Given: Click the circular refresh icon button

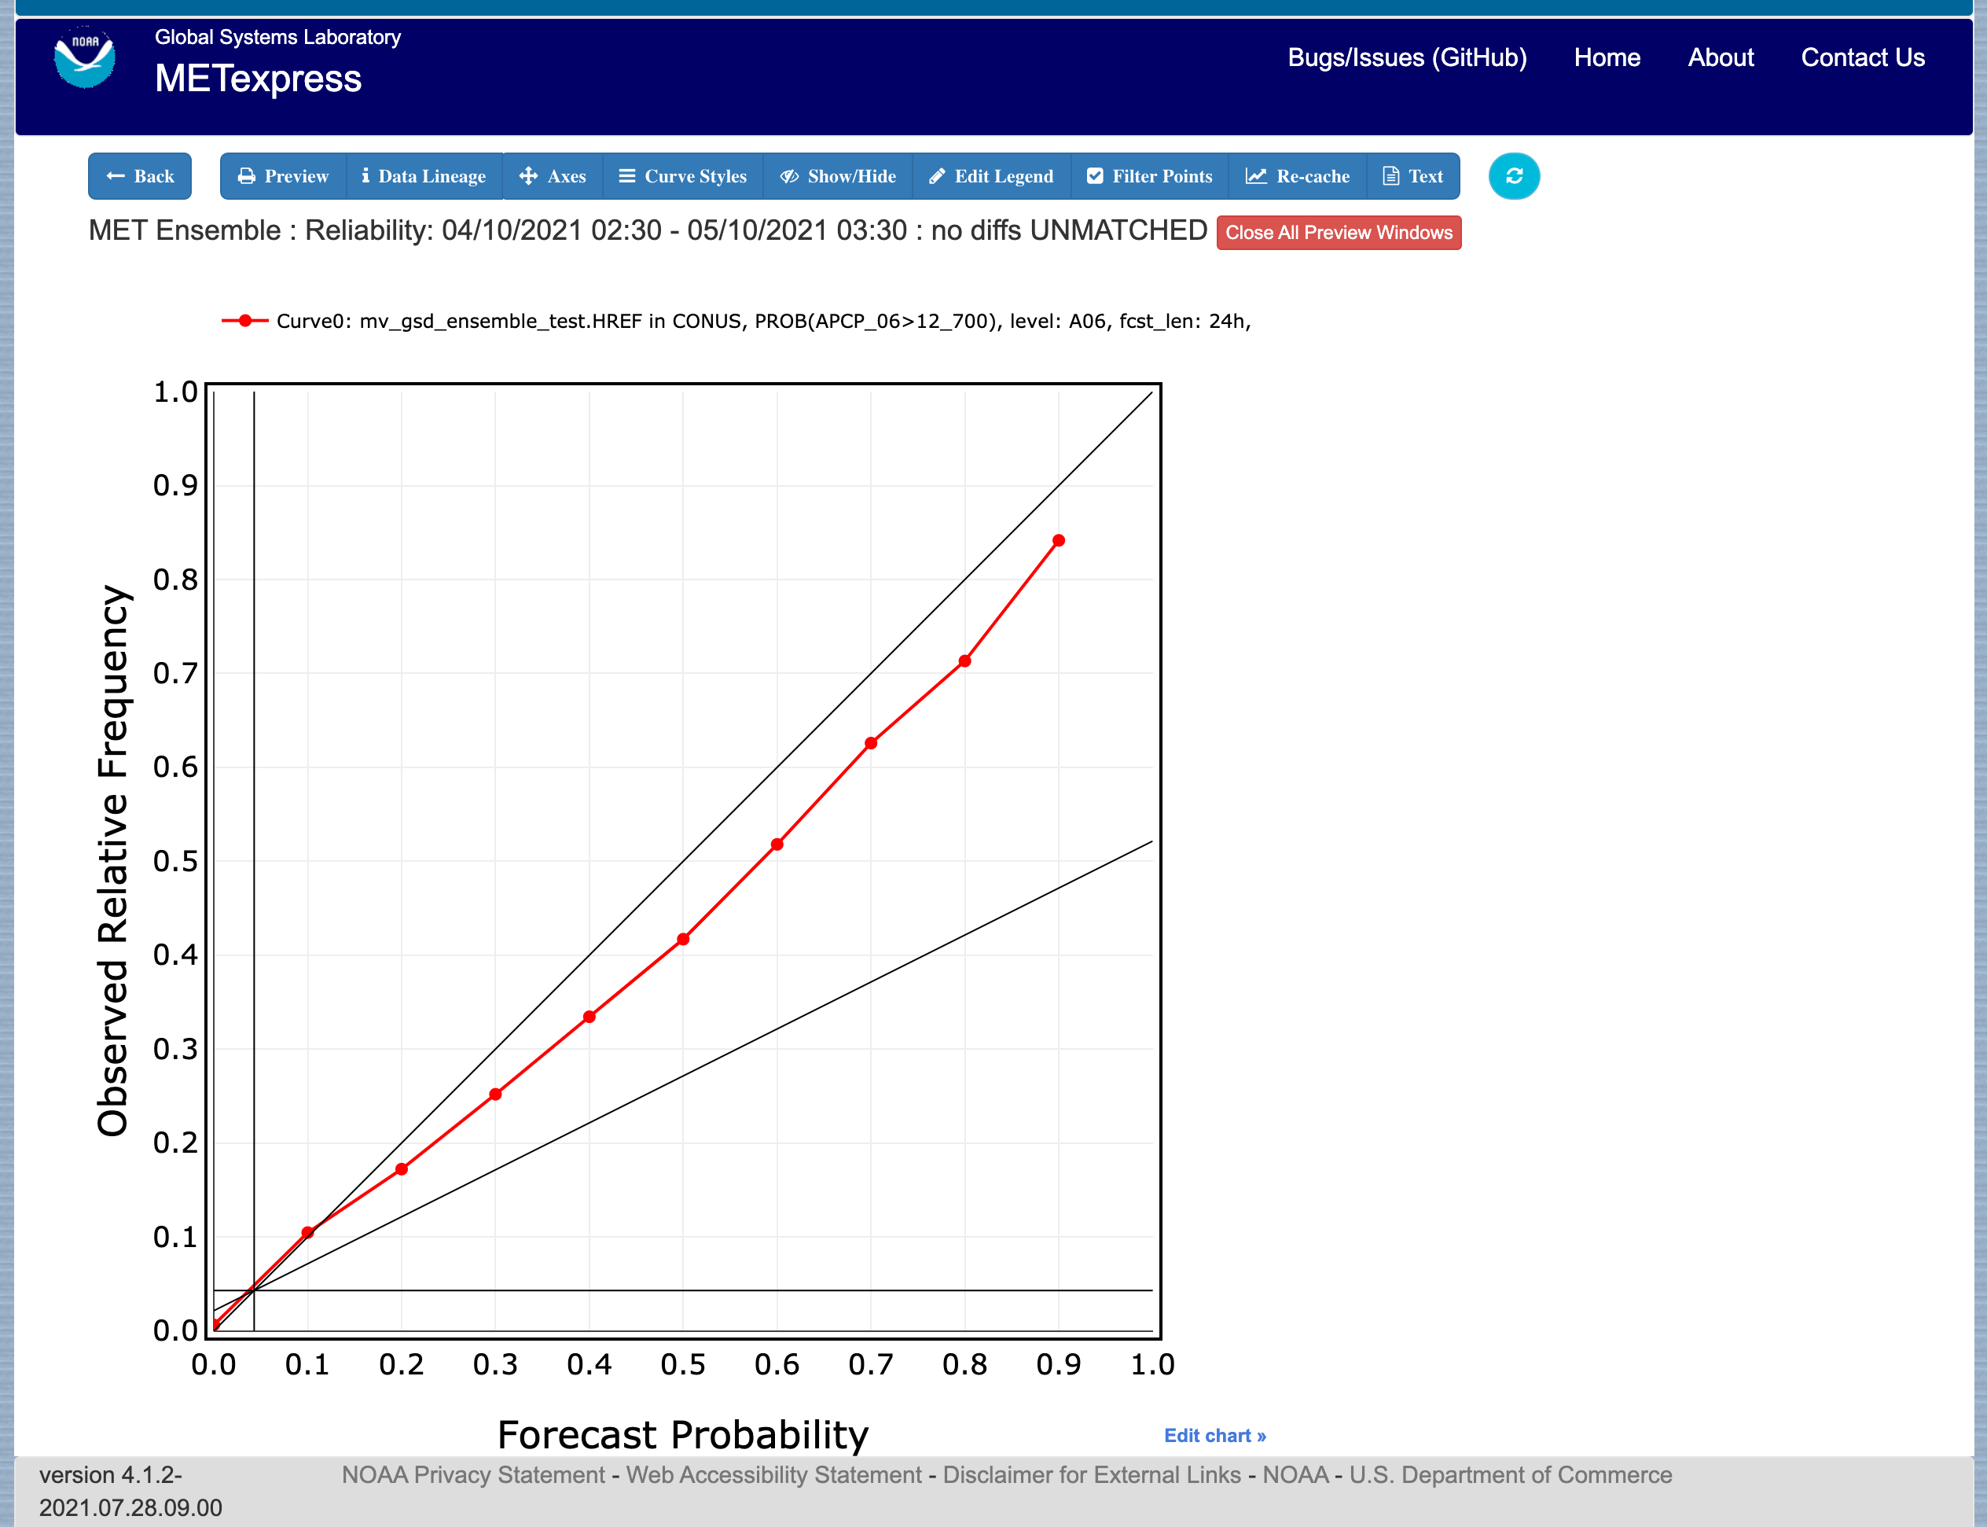Looking at the screenshot, I should click(x=1514, y=176).
